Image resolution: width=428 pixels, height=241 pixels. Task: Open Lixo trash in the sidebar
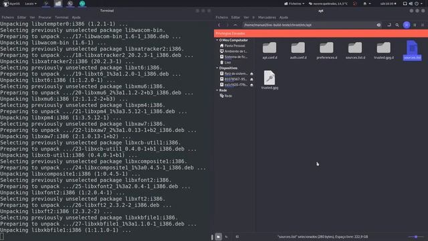tap(225, 62)
